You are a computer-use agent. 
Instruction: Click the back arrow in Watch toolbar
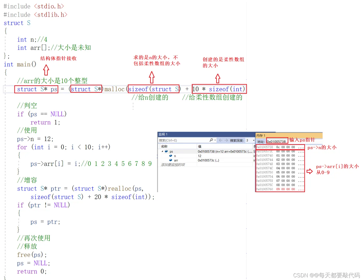pyautogui.click(x=221, y=140)
